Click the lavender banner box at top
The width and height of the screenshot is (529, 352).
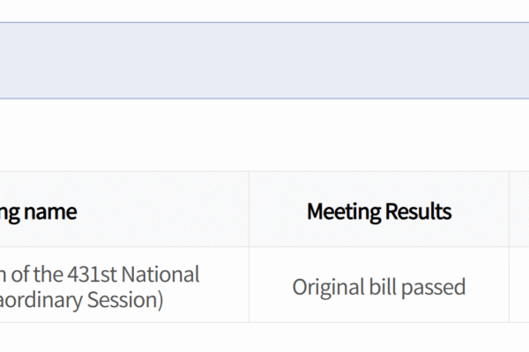[264, 60]
